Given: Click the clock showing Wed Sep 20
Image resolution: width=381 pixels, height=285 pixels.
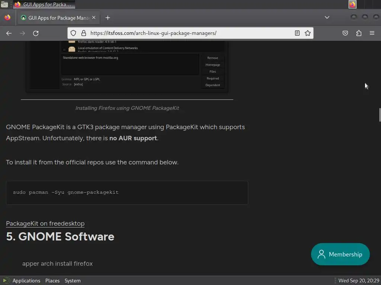Looking at the screenshot, I should [359, 281].
